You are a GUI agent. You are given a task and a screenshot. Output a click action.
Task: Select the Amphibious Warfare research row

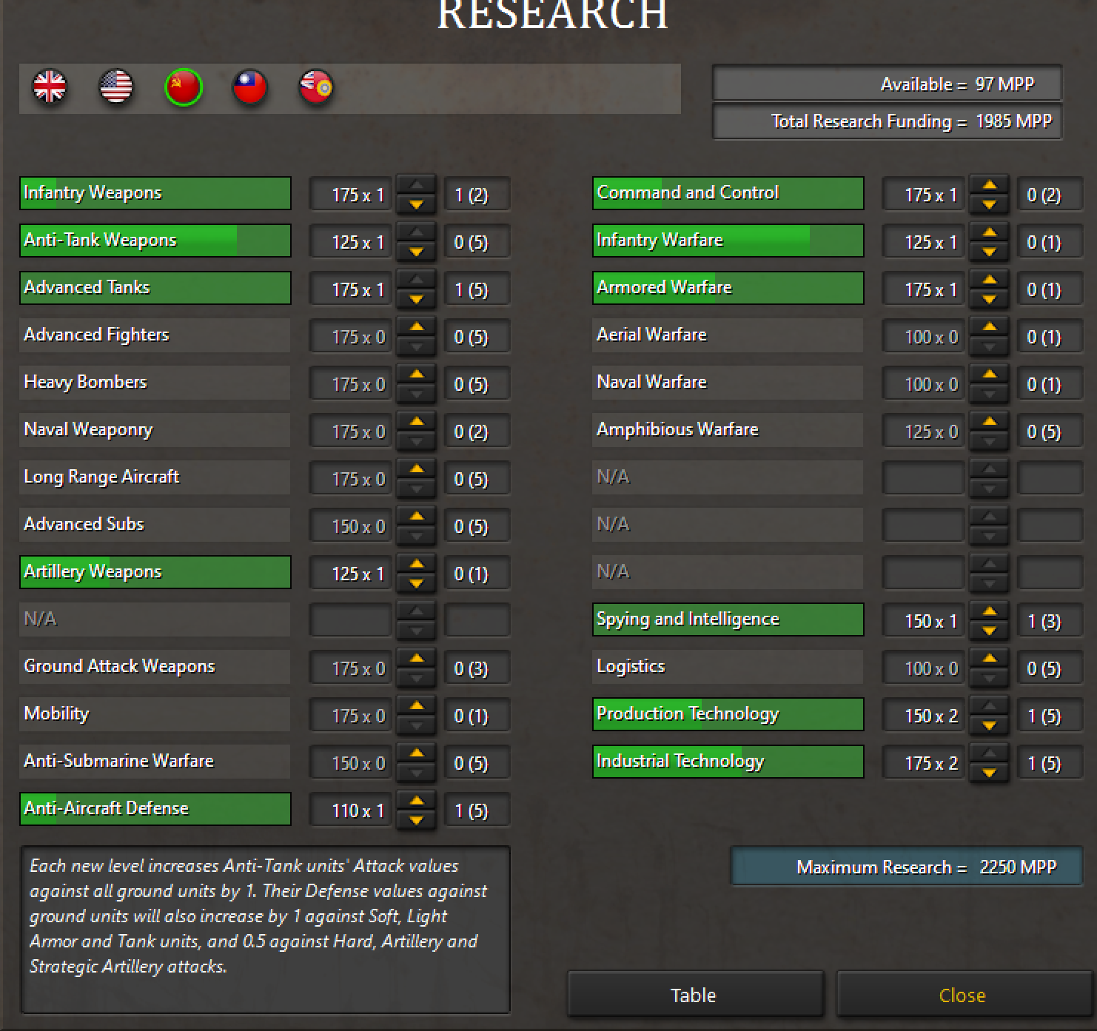[x=728, y=430]
